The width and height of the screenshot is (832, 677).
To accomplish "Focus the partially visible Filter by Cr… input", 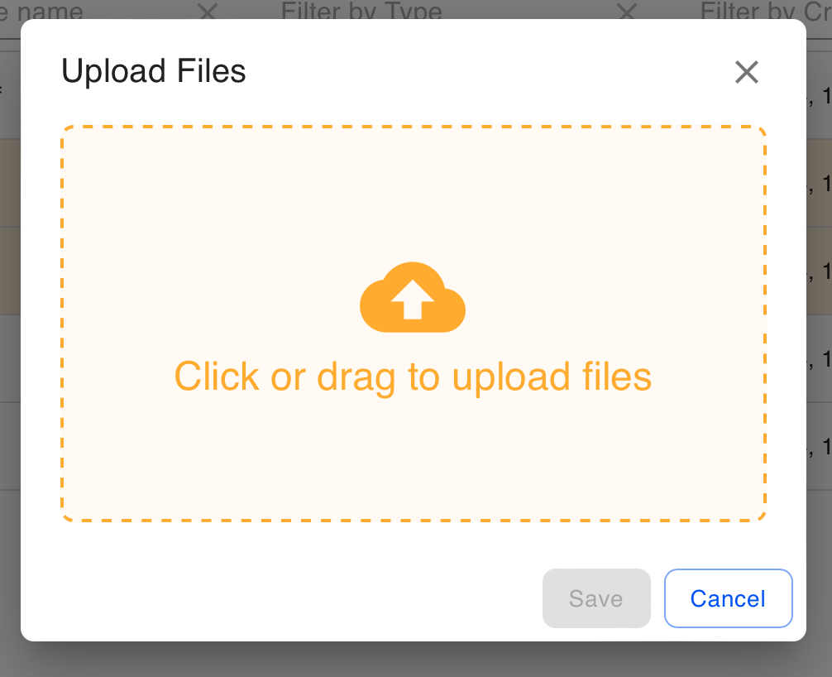I will point(765,11).
